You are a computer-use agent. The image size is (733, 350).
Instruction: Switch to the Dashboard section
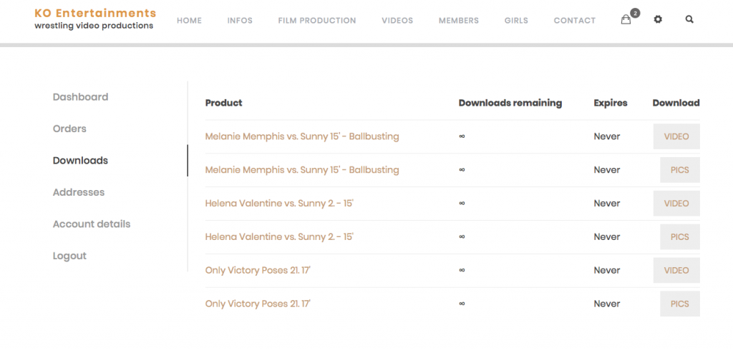point(80,97)
